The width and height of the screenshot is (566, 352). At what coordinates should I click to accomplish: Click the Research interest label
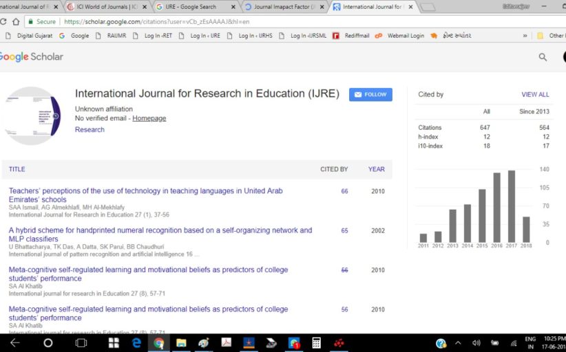point(90,129)
